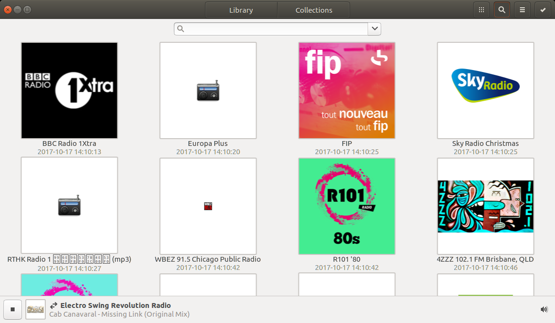The width and height of the screenshot is (555, 323).
Task: Click the shuffle arrows icon beside station title
Action: pos(54,305)
